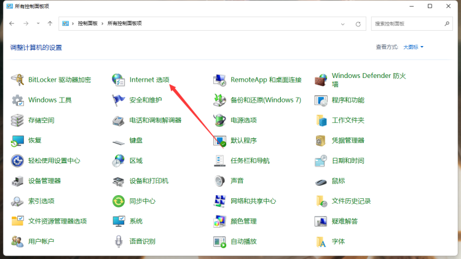Open the BitLocker 驱动器加密 icon
461x259 pixels.
click(x=17, y=80)
